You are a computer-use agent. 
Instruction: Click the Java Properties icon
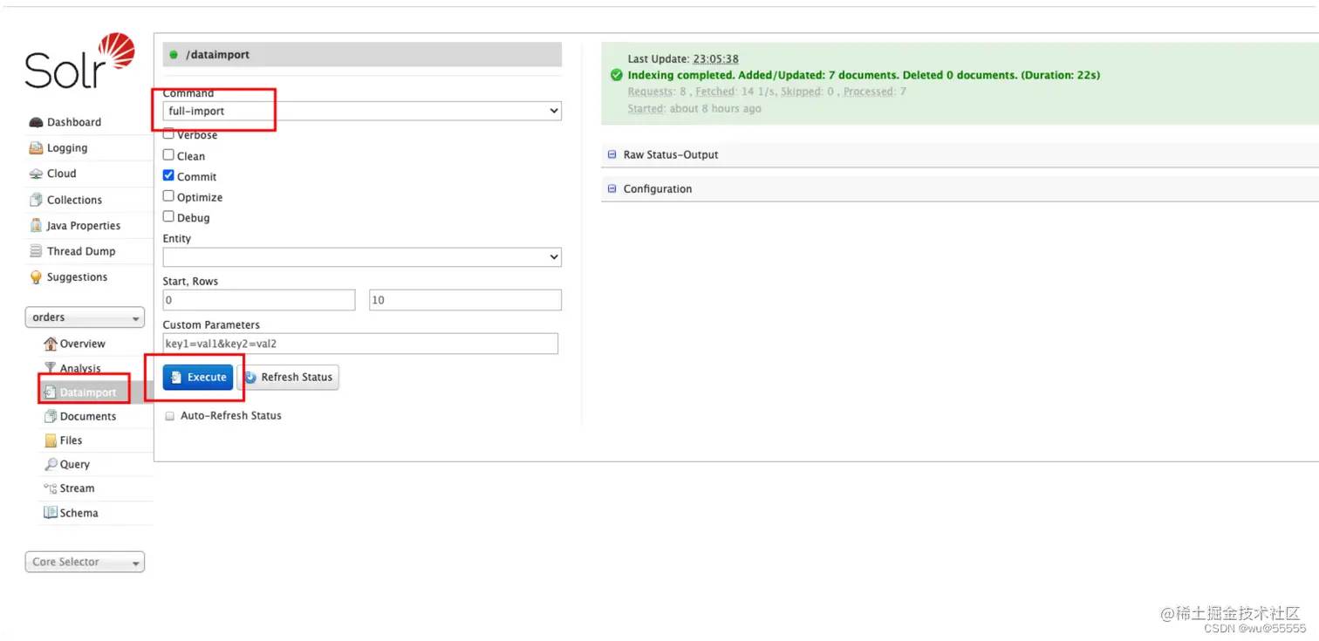pyautogui.click(x=36, y=225)
